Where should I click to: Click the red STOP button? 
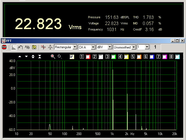click(4, 47)
